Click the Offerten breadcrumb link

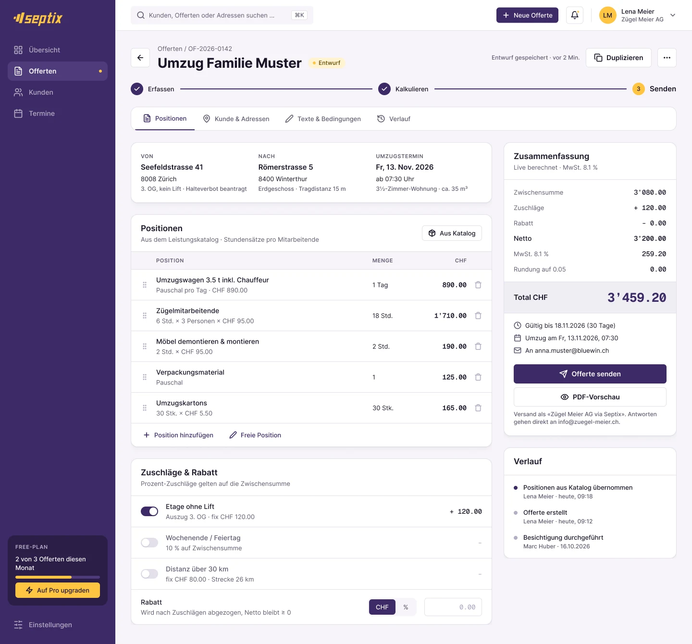(x=170, y=49)
